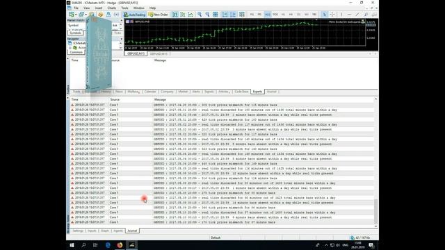This screenshot has height=250, width=445.
Task: Click journal scrollbar down arrow
Action: tap(375, 226)
